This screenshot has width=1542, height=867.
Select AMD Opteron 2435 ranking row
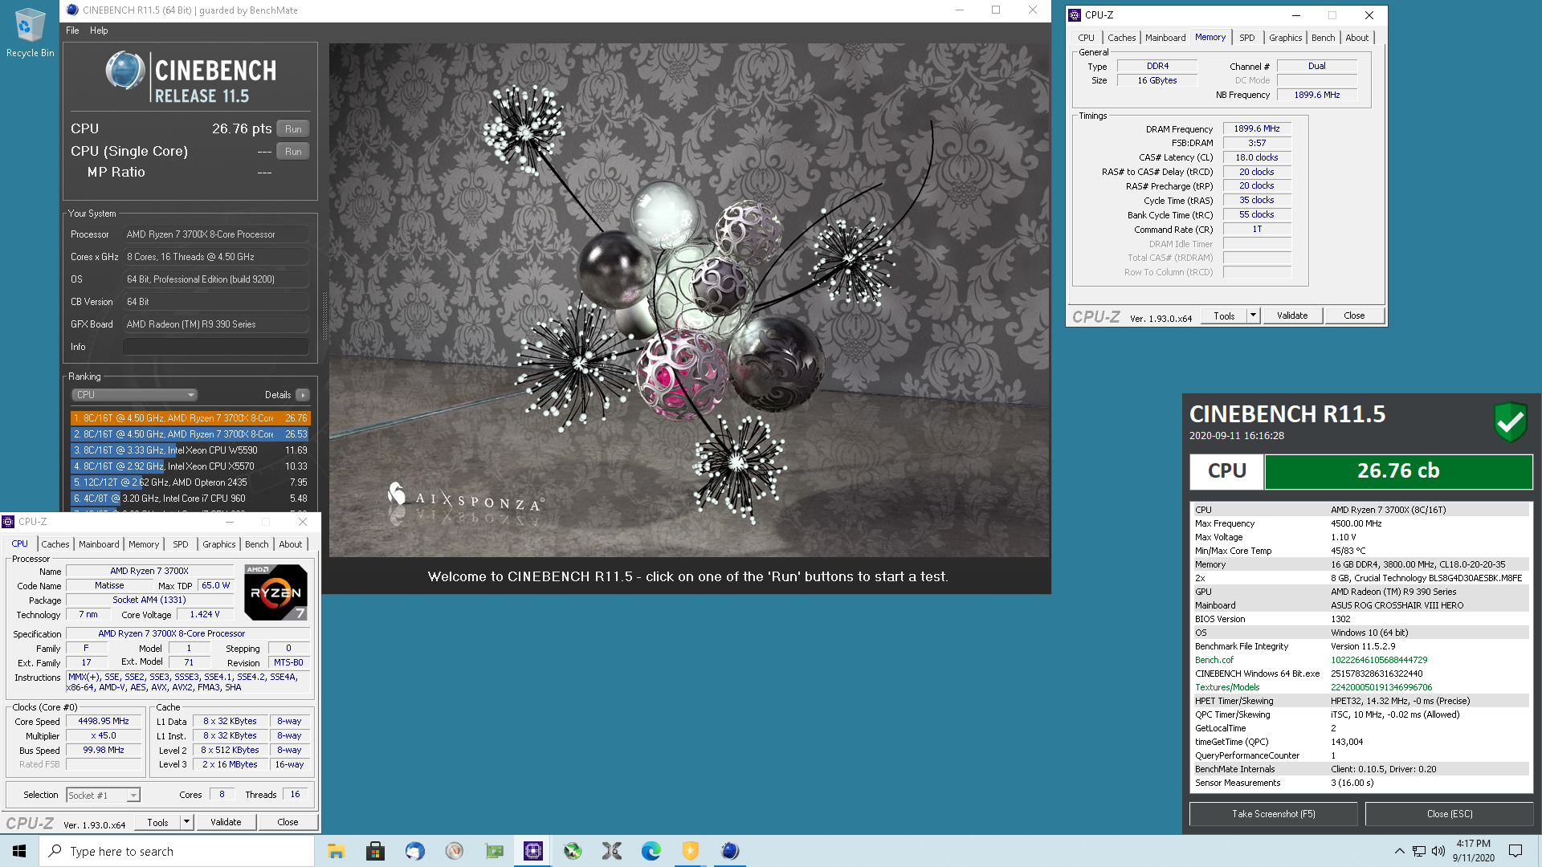tap(190, 482)
